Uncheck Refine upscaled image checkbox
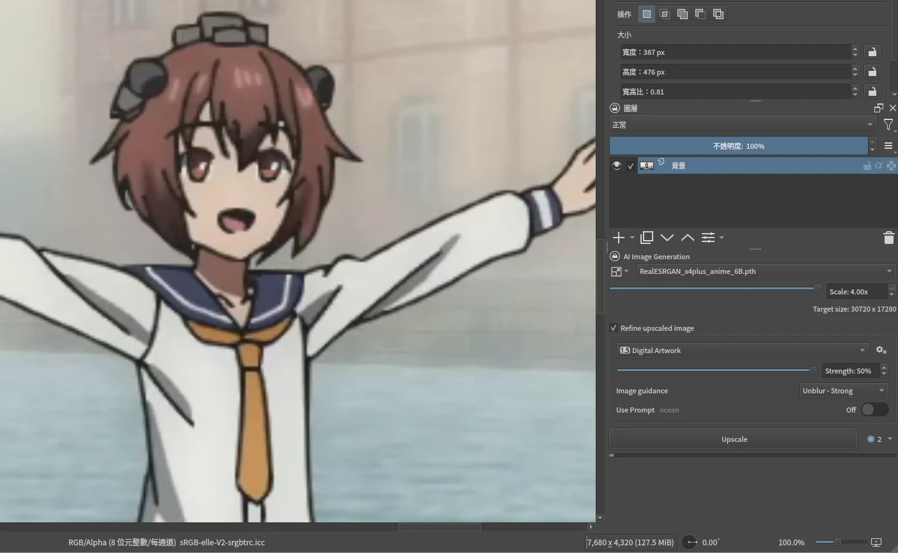The width and height of the screenshot is (898, 553). coord(614,328)
